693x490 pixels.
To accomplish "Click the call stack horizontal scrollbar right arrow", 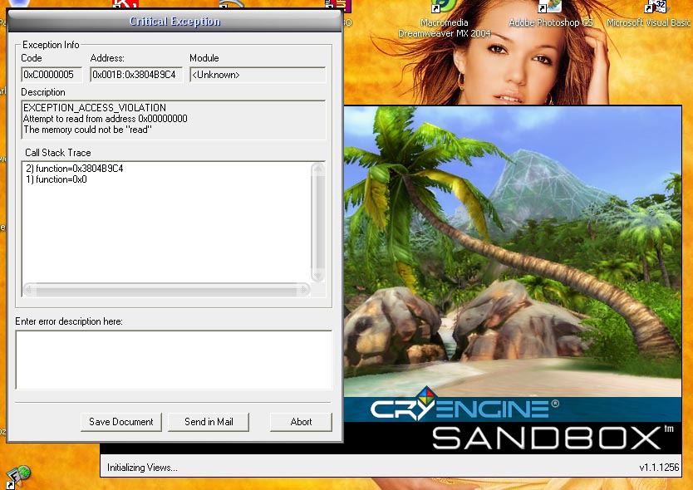I will [x=304, y=289].
